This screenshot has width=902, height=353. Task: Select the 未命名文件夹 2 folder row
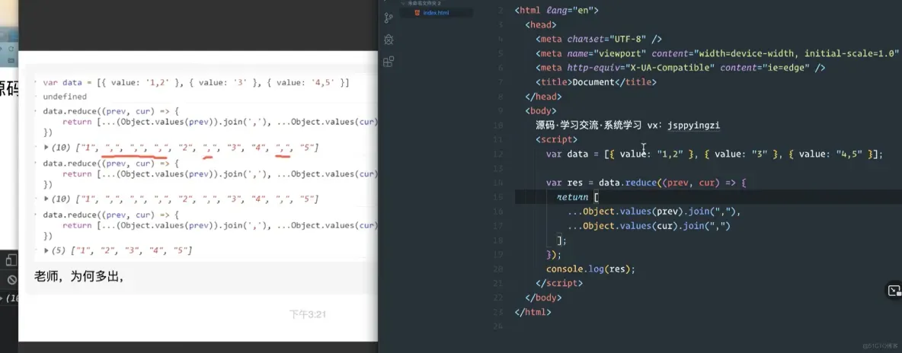(436, 4)
